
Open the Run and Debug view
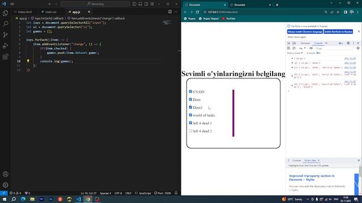click(x=5, y=46)
